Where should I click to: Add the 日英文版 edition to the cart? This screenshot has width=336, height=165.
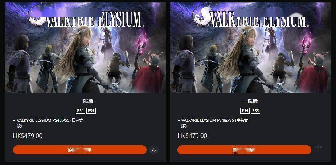point(80,150)
